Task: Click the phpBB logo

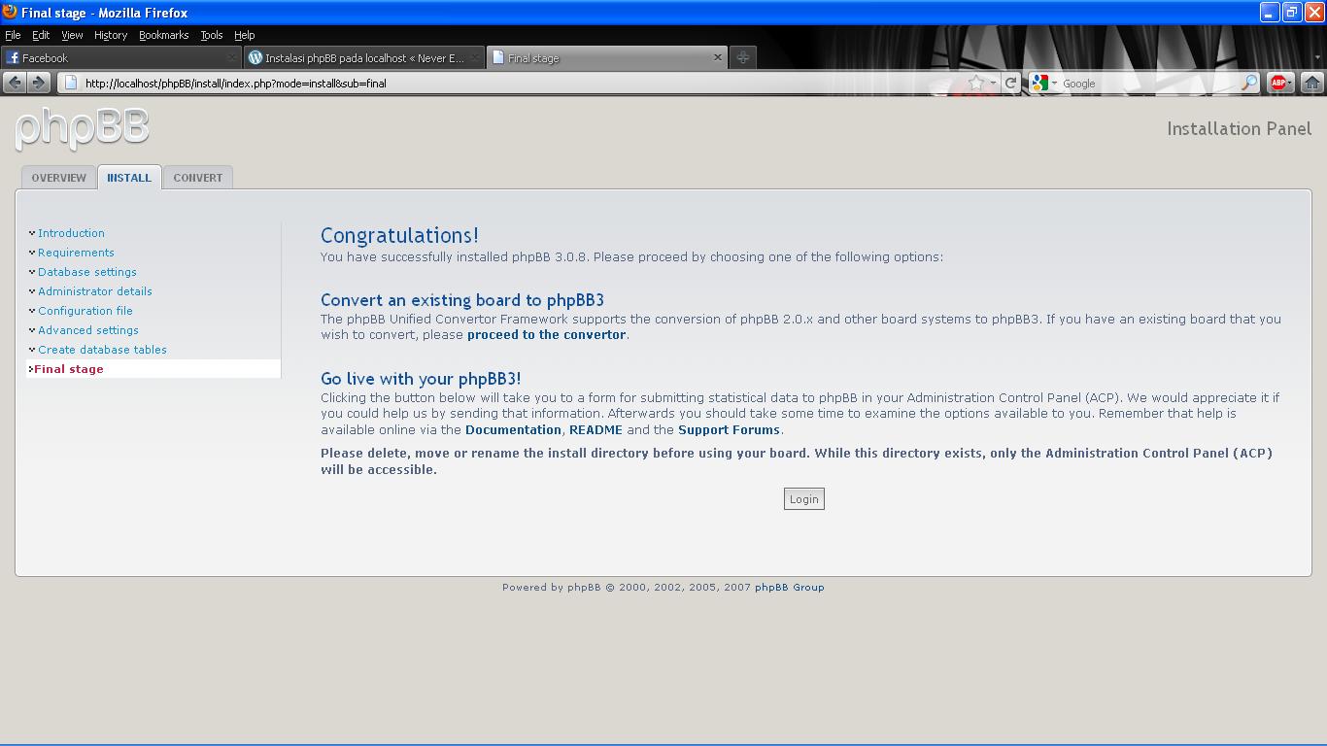Action: pyautogui.click(x=83, y=128)
